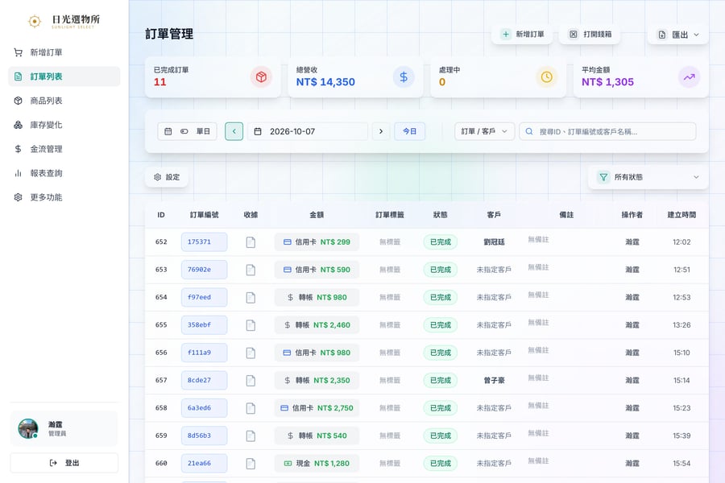Click the 訂單編號 column header
Viewport: 725px width, 483px height.
tap(205, 215)
